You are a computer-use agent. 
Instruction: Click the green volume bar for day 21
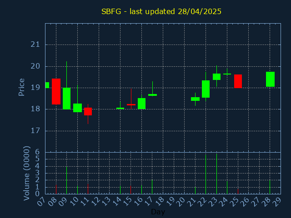tap(195, 190)
